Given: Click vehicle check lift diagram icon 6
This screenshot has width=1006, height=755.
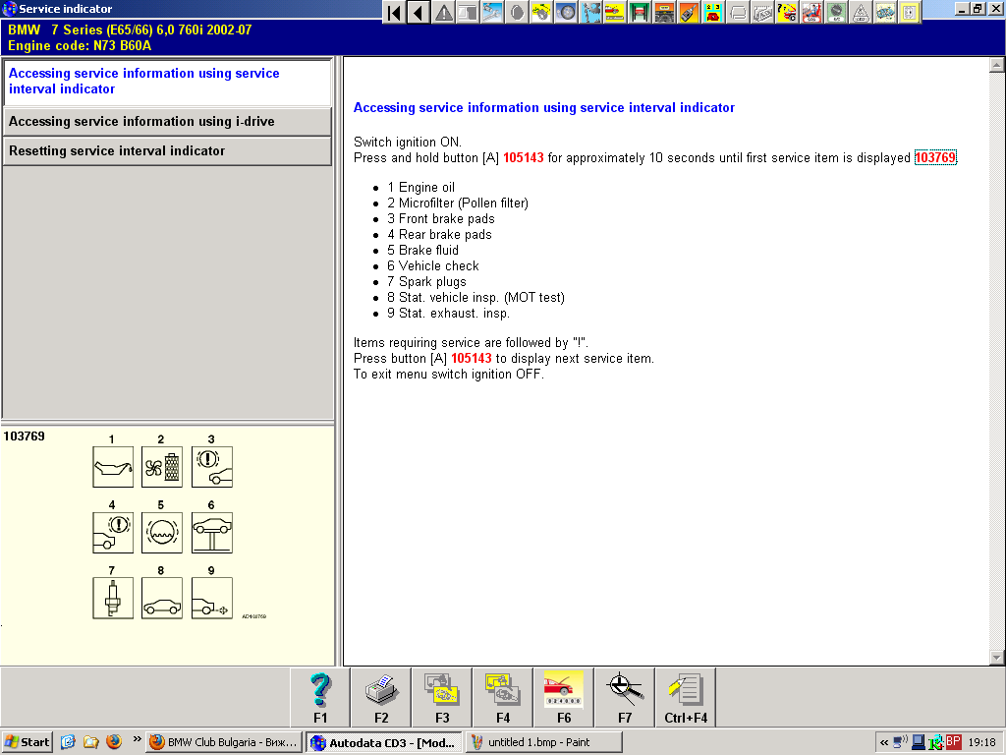Looking at the screenshot, I should point(212,532).
